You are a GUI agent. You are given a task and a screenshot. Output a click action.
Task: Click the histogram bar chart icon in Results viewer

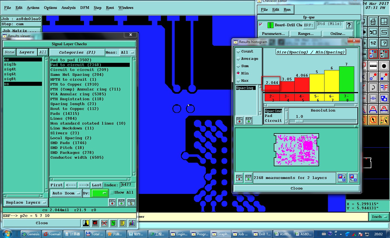(x=132, y=223)
